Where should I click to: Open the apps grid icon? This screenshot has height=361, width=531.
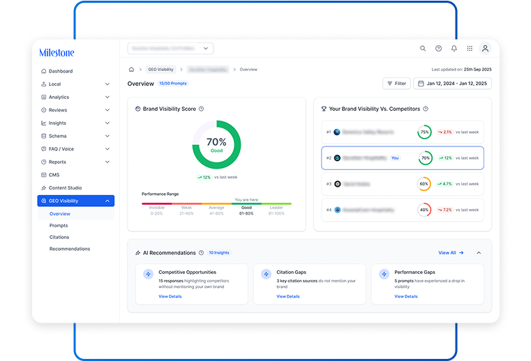pyautogui.click(x=470, y=48)
